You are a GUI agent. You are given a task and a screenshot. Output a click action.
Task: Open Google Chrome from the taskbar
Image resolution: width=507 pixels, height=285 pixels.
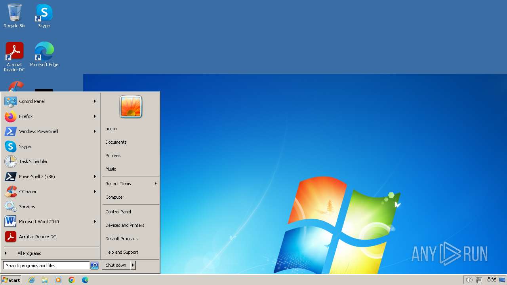(x=72, y=280)
